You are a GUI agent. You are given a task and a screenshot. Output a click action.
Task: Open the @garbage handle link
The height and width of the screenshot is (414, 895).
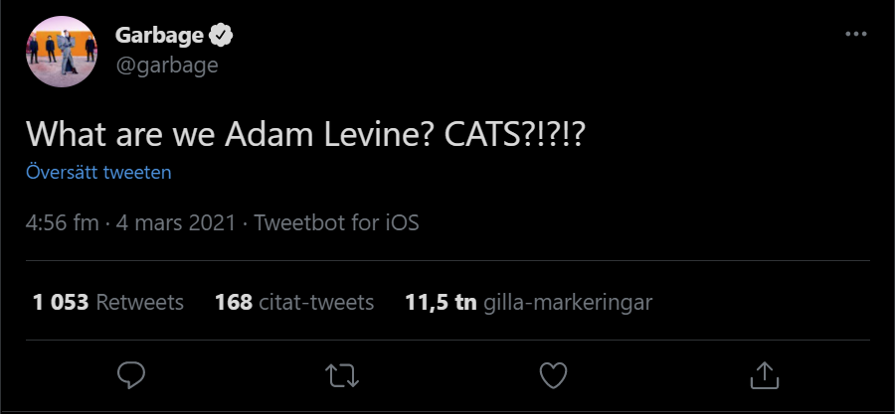(166, 65)
